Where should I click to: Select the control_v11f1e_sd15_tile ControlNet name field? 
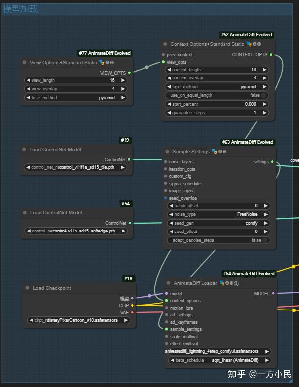[75, 167]
